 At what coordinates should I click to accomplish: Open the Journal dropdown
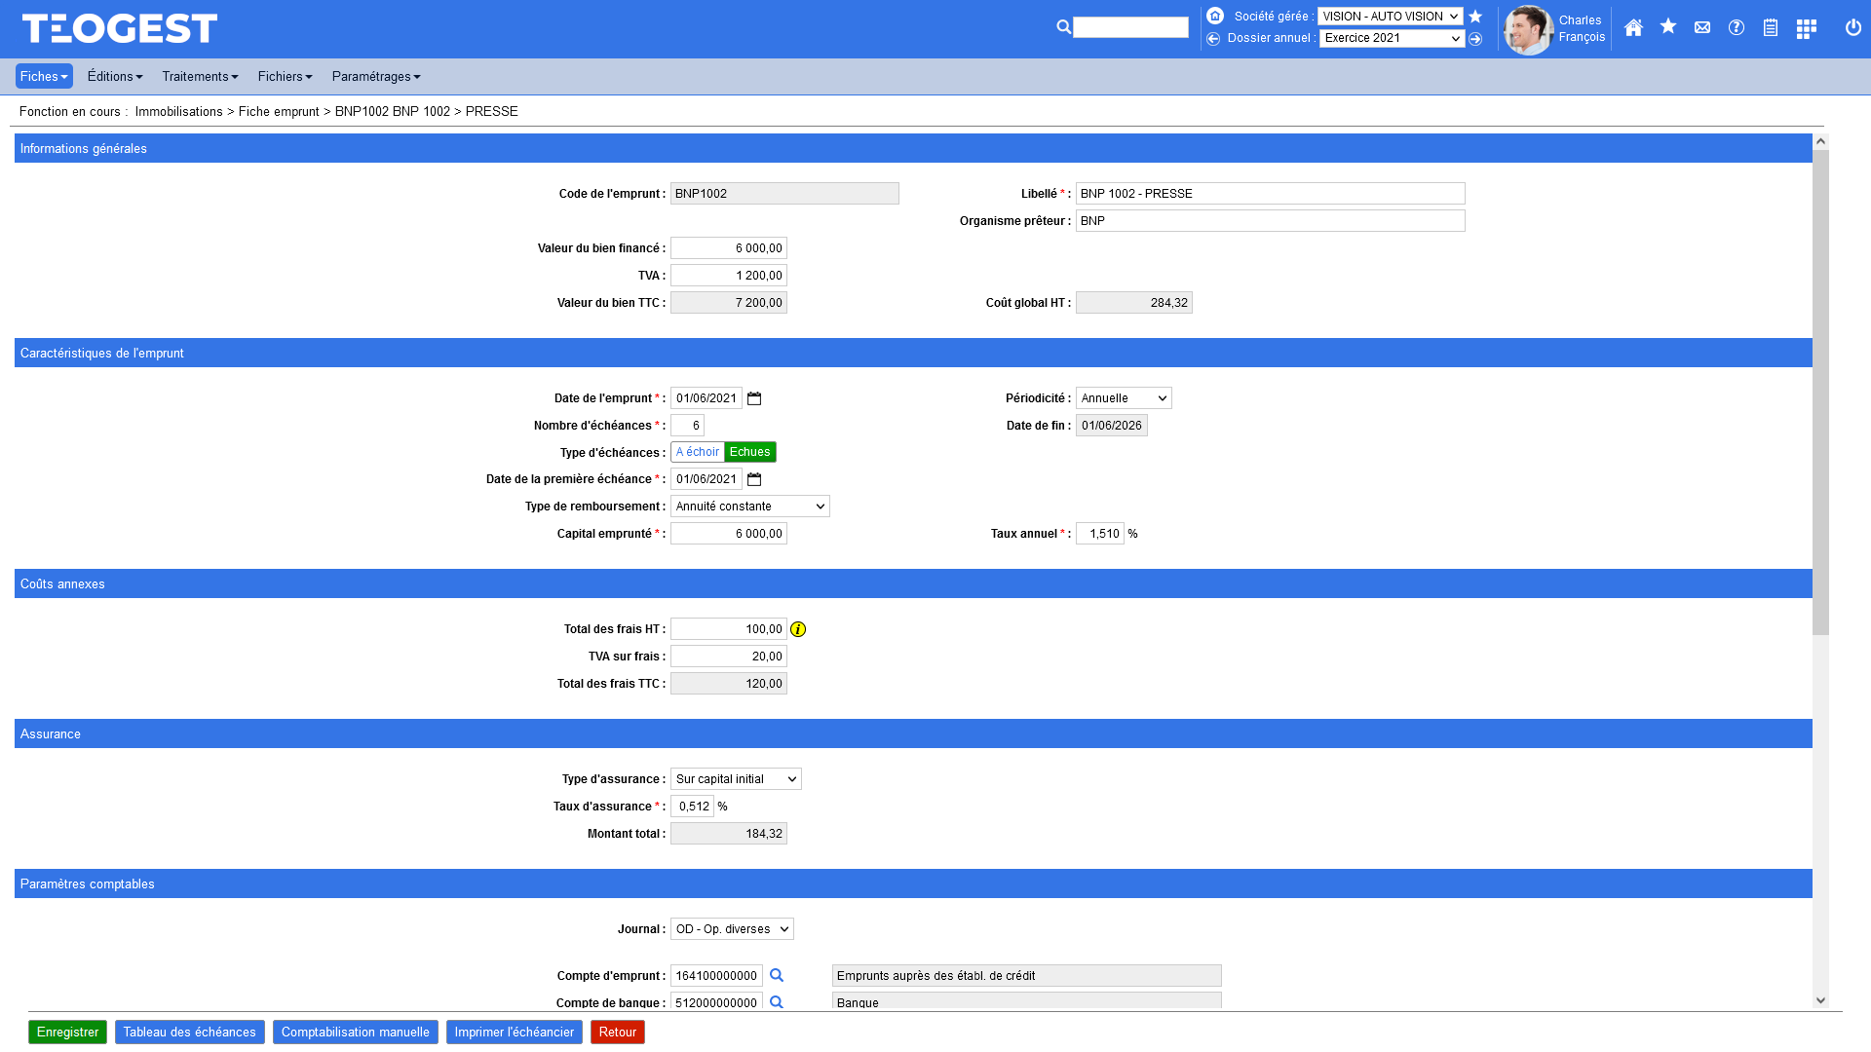click(732, 929)
